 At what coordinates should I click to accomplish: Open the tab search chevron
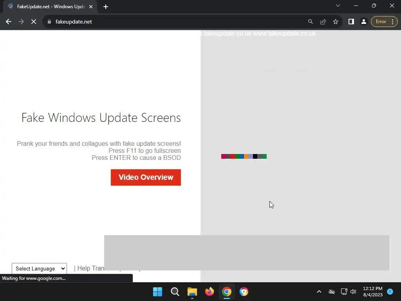click(338, 5)
